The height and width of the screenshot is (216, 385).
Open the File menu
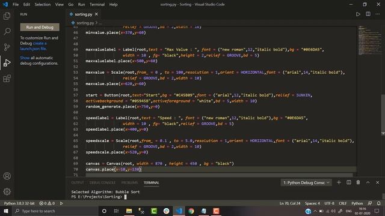pos(16,4)
